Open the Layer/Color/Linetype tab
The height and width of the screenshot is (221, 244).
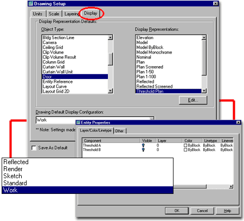pos(95,131)
